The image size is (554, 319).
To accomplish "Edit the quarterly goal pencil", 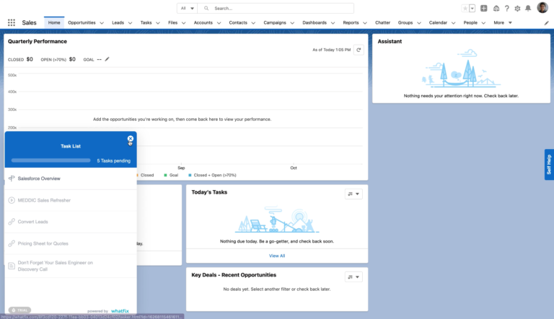I will (107, 59).
